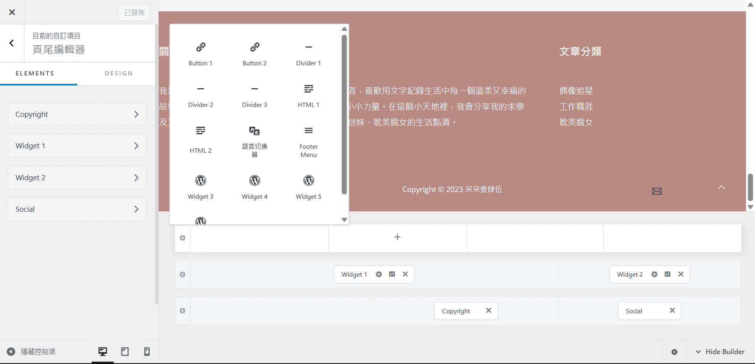
Task: Expand the Widget 2 section
Action: pyautogui.click(x=77, y=177)
